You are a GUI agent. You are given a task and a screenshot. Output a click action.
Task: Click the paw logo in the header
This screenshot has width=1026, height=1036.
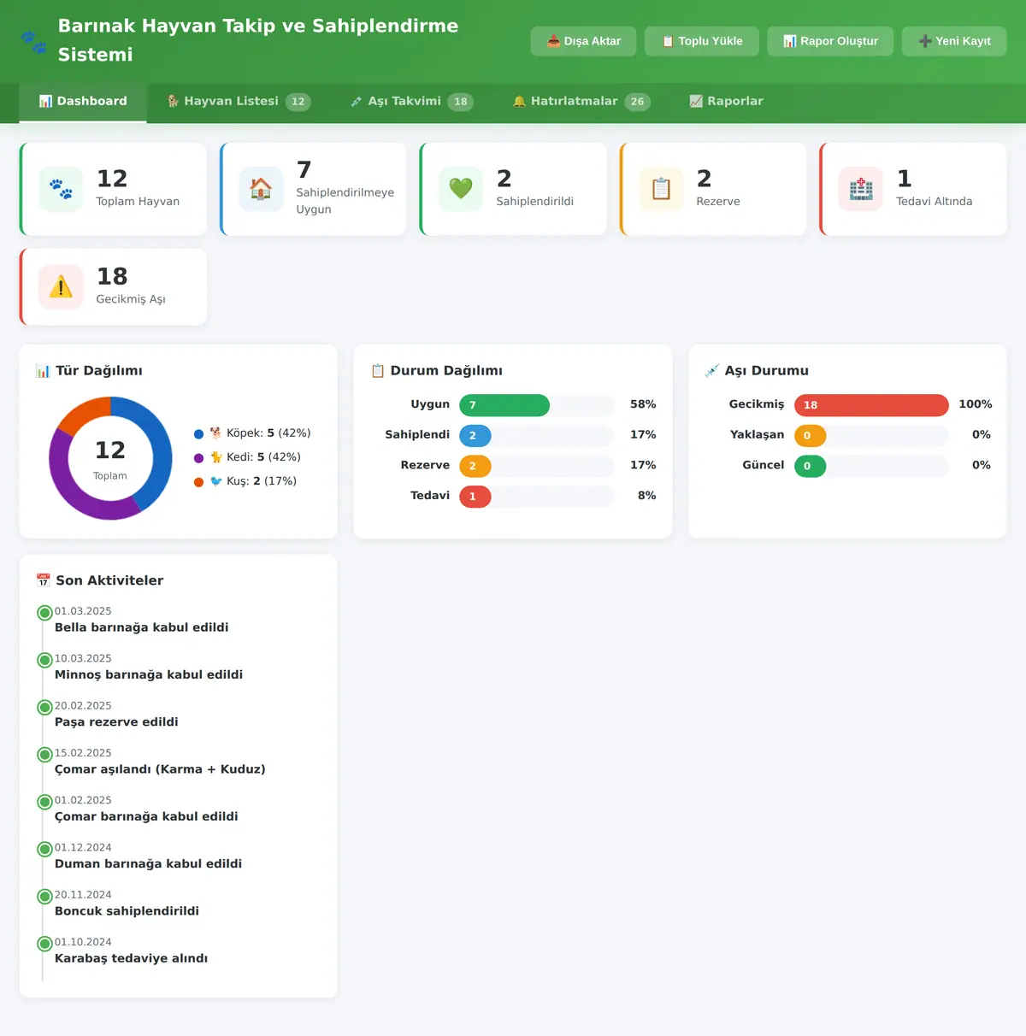click(x=33, y=41)
